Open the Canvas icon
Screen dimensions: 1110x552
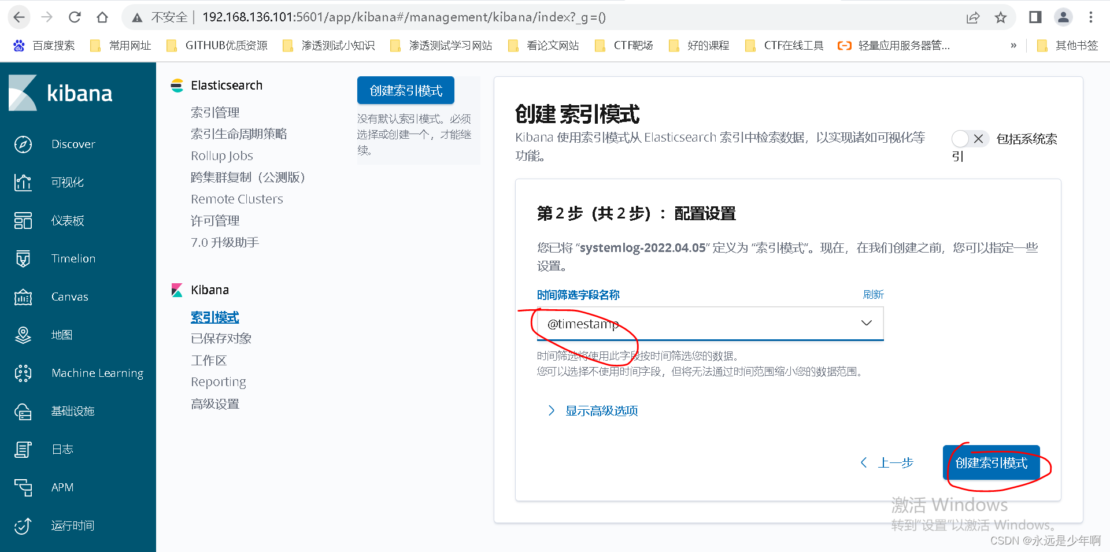(x=23, y=297)
